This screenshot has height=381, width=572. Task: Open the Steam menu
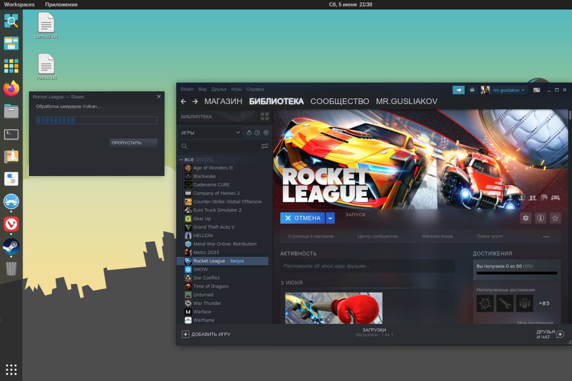click(187, 89)
